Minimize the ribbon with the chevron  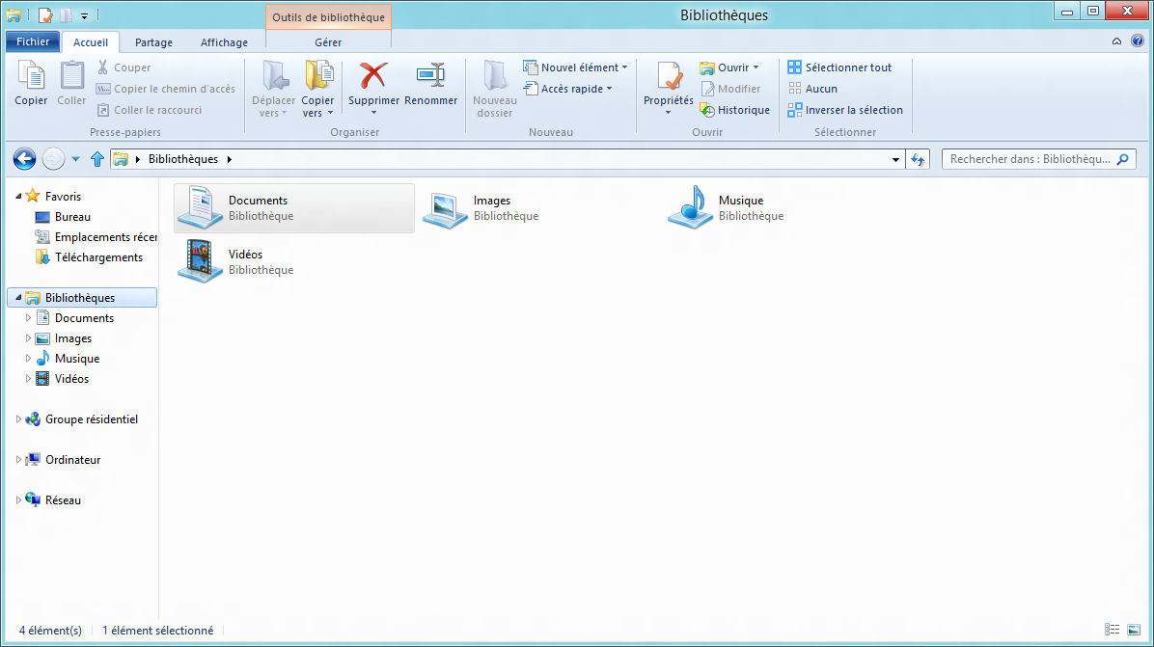pos(1116,41)
